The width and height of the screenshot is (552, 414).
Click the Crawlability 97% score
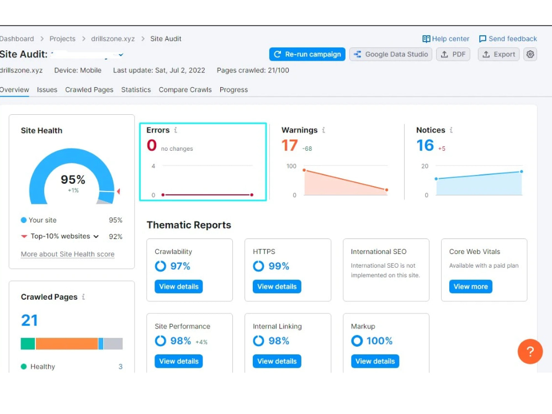tap(181, 266)
